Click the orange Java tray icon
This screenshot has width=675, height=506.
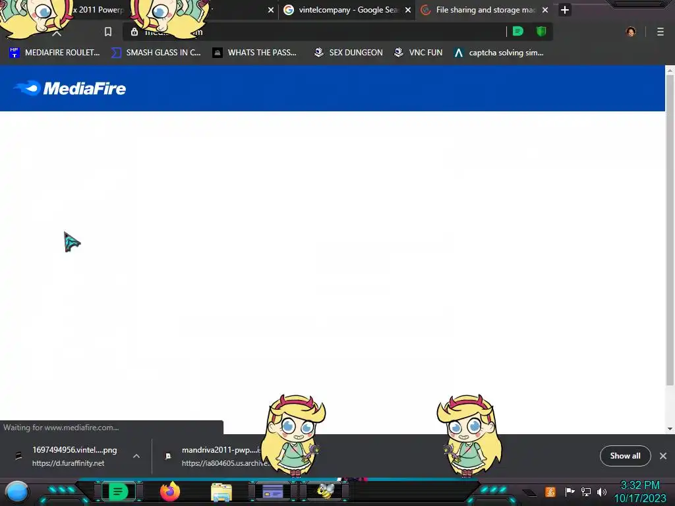pos(550,492)
